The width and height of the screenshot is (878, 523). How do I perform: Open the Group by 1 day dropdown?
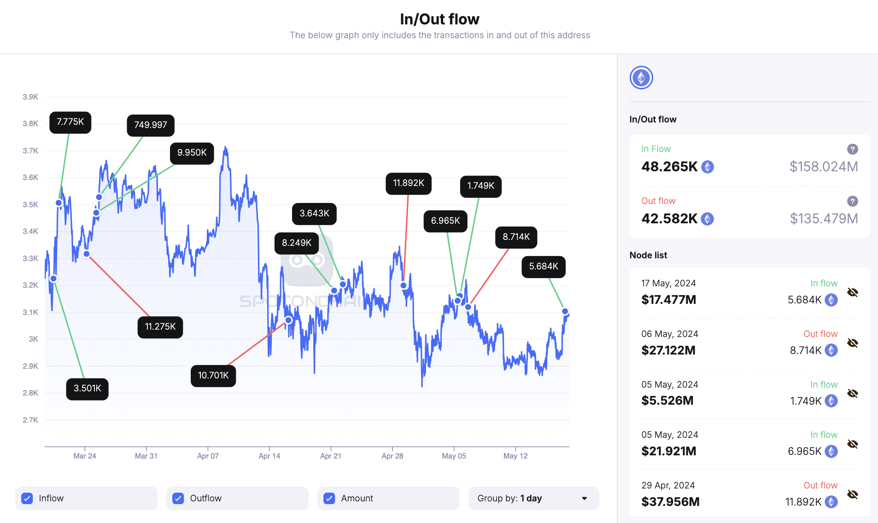[533, 498]
